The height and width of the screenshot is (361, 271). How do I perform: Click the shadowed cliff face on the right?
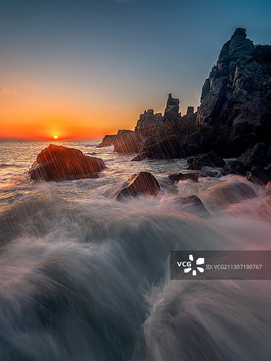tap(235, 104)
